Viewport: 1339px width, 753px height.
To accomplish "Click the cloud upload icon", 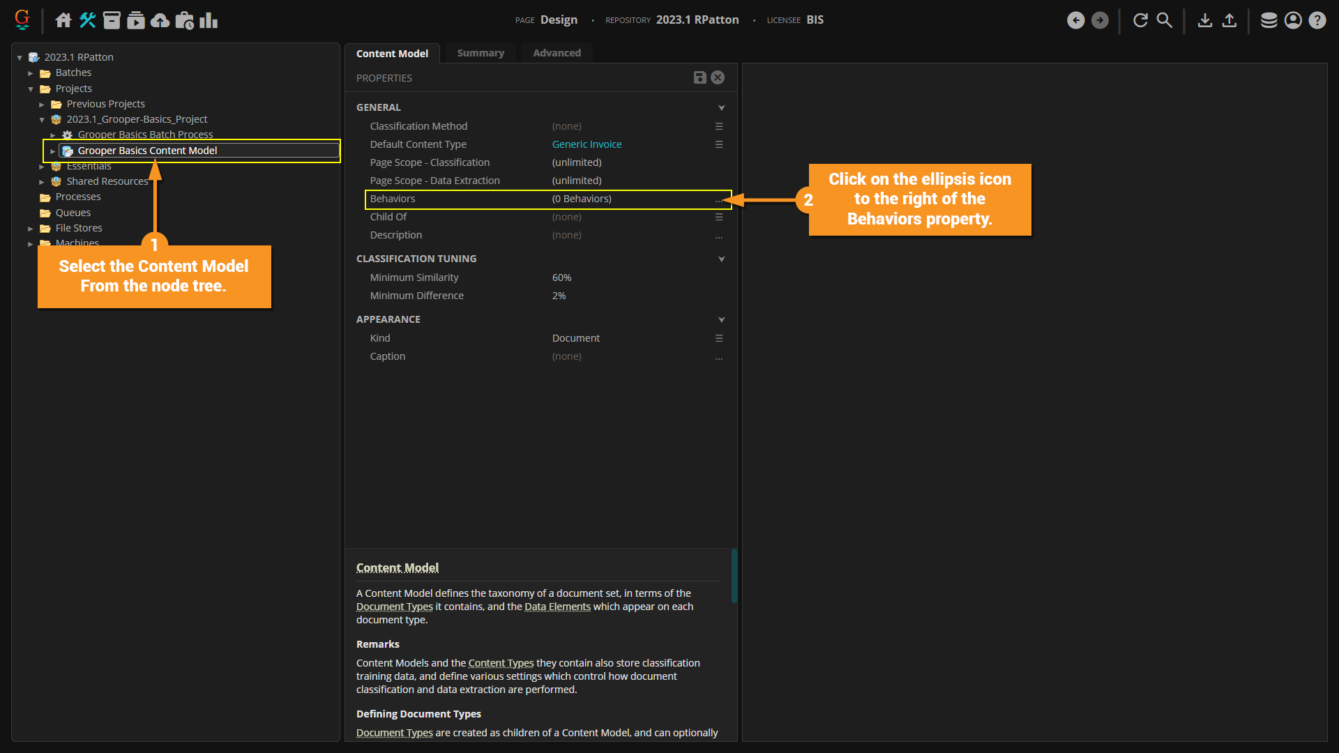I will 160,20.
